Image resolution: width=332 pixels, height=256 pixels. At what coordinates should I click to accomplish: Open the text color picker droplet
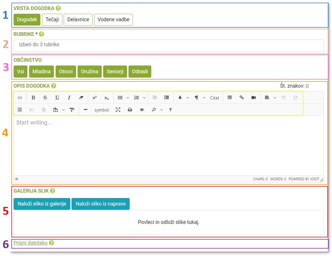(x=180, y=98)
